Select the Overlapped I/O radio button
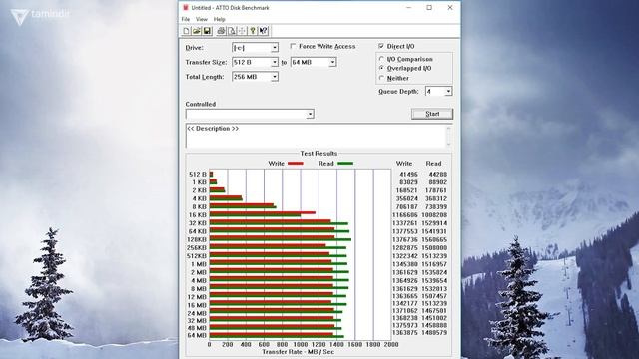 (381, 69)
